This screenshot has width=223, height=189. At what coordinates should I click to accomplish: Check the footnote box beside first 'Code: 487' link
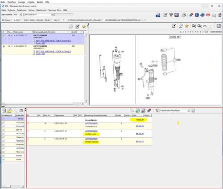34,43
